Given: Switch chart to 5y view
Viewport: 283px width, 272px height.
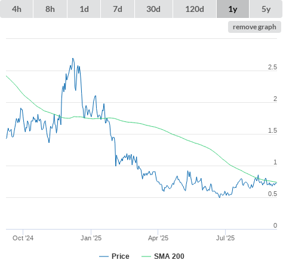Looking at the screenshot, I should pyautogui.click(x=266, y=9).
